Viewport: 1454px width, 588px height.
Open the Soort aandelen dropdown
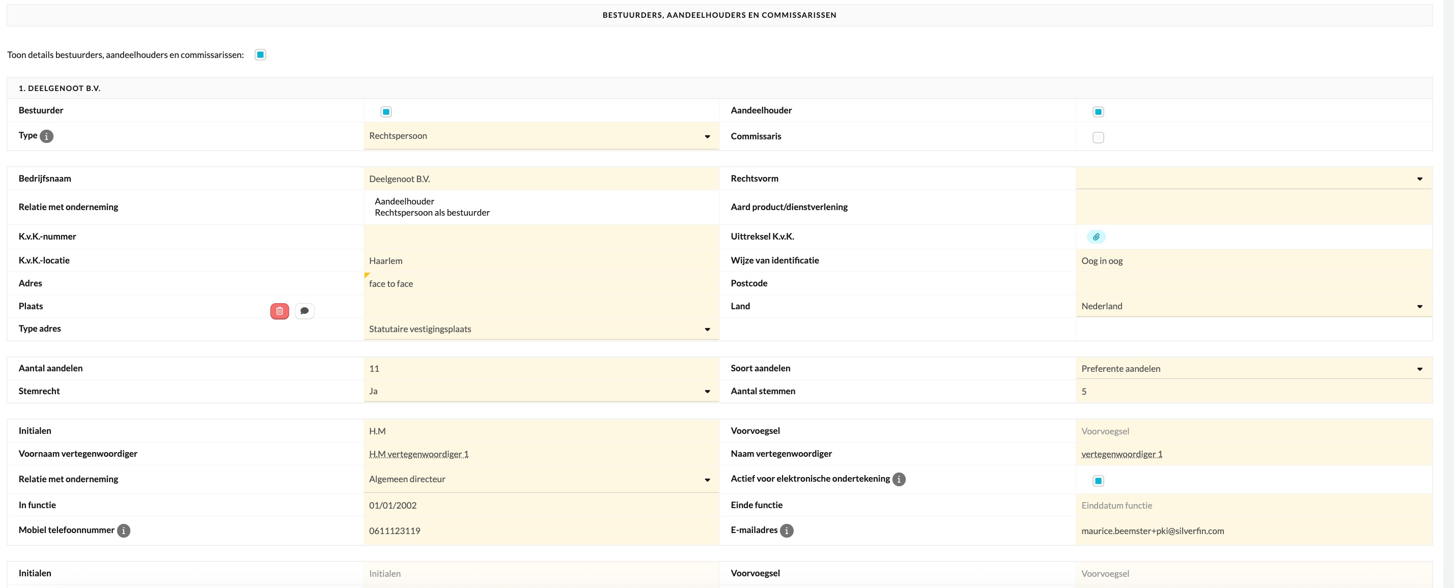pos(1253,369)
